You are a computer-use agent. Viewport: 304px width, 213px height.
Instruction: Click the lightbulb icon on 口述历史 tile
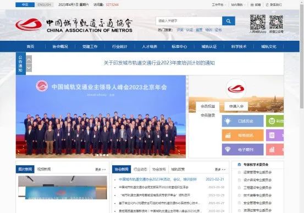click(228, 121)
